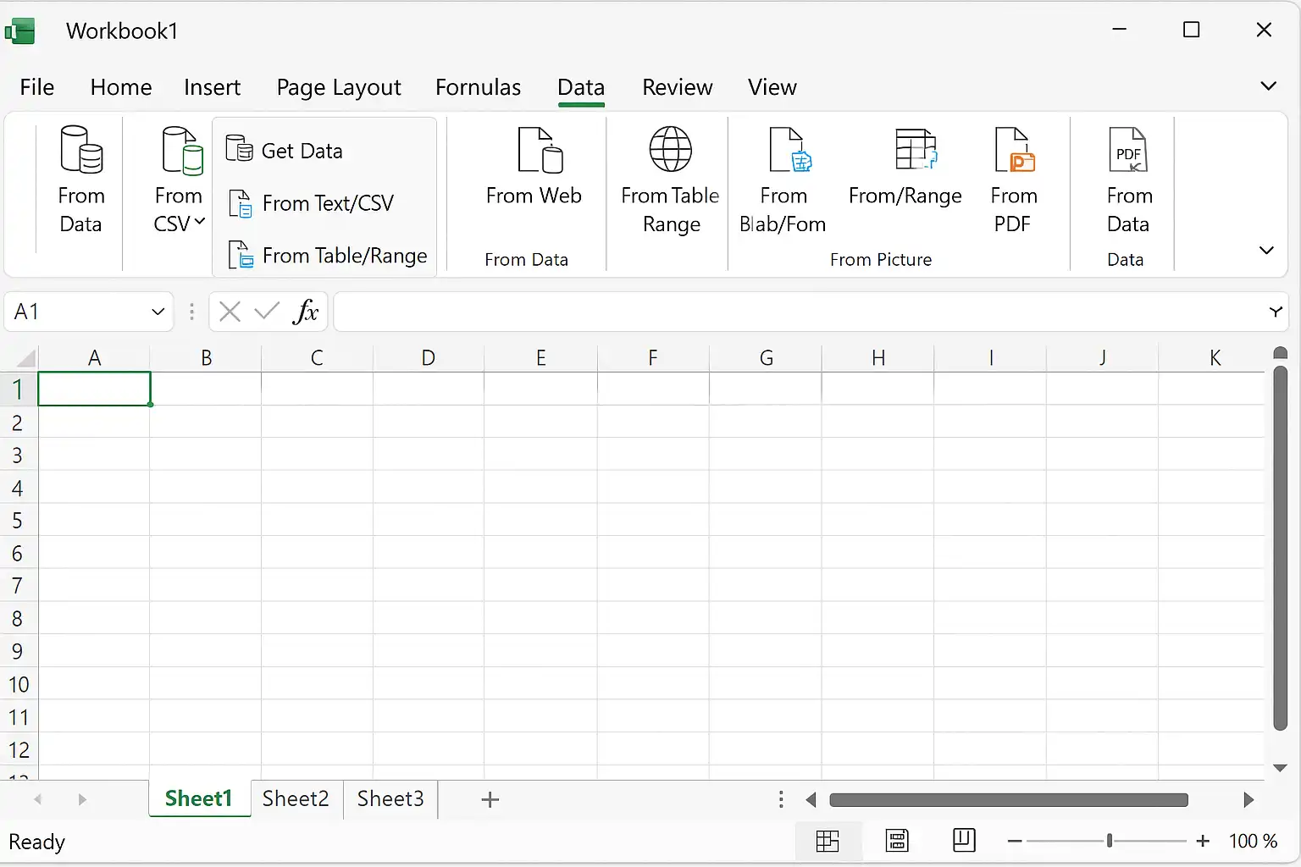Click the zoom slider handle
The height and width of the screenshot is (867, 1301).
coord(1110,841)
